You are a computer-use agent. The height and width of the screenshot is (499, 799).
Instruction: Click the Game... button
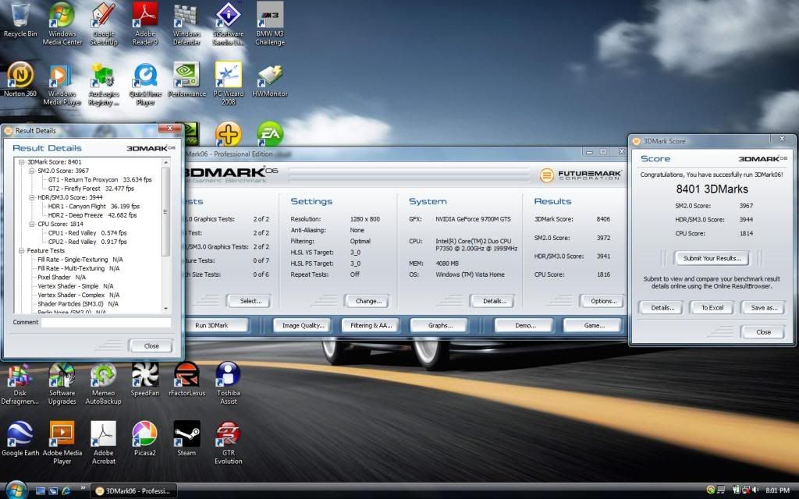click(594, 325)
